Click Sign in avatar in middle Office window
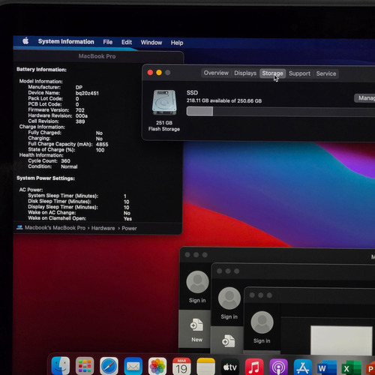375x375 pixels. point(229,298)
